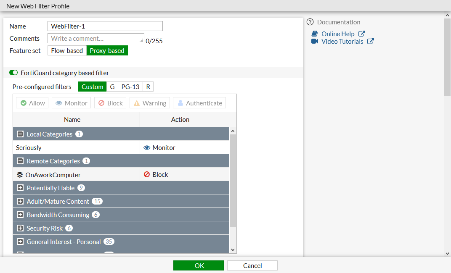The image size is (451, 273).
Task: Click the Warning action button
Action: tap(150, 103)
